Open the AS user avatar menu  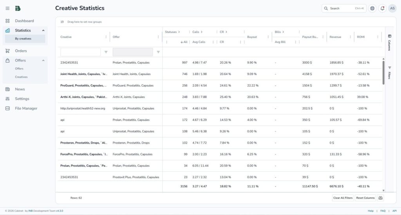coord(392,8)
